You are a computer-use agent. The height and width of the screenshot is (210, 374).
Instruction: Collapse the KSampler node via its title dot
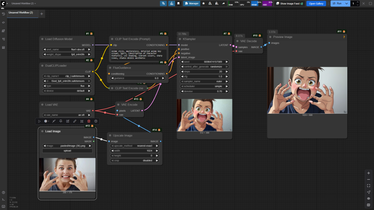pyautogui.click(x=180, y=39)
